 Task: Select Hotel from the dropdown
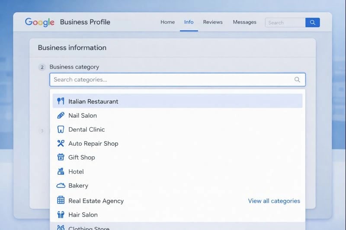pos(178,171)
